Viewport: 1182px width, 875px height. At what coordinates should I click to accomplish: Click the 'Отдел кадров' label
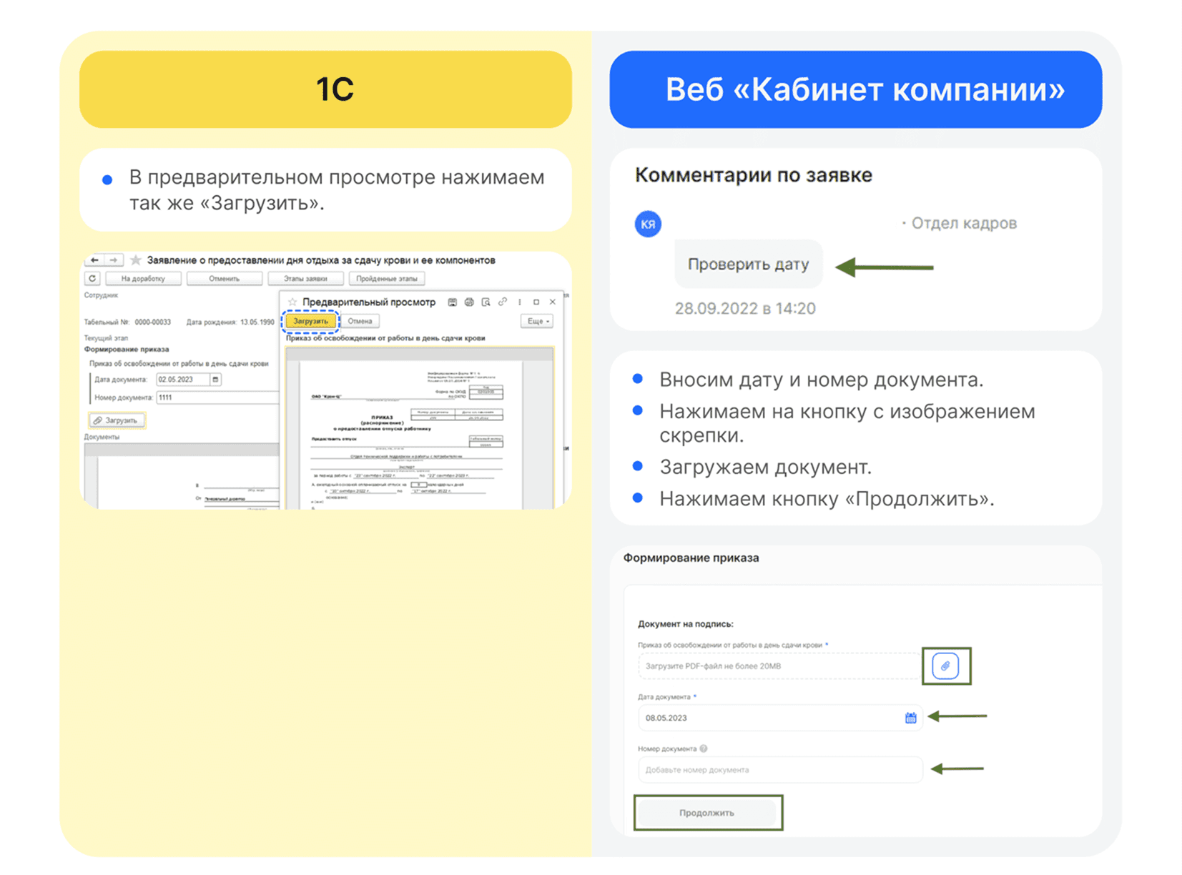pyautogui.click(x=964, y=223)
